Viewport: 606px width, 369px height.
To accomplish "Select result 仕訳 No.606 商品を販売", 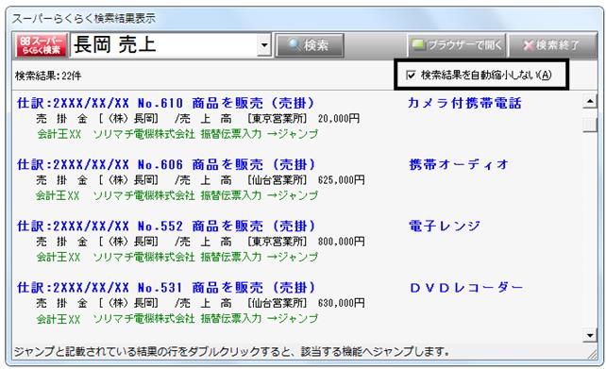I will (166, 164).
